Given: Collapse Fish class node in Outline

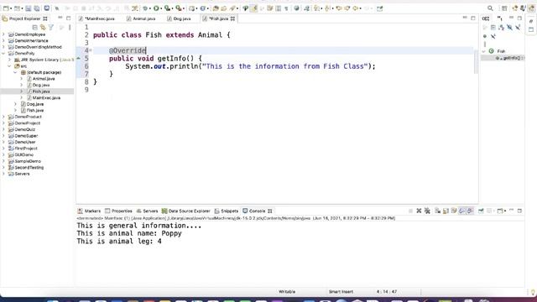Looking at the screenshot, I should coord(483,51).
